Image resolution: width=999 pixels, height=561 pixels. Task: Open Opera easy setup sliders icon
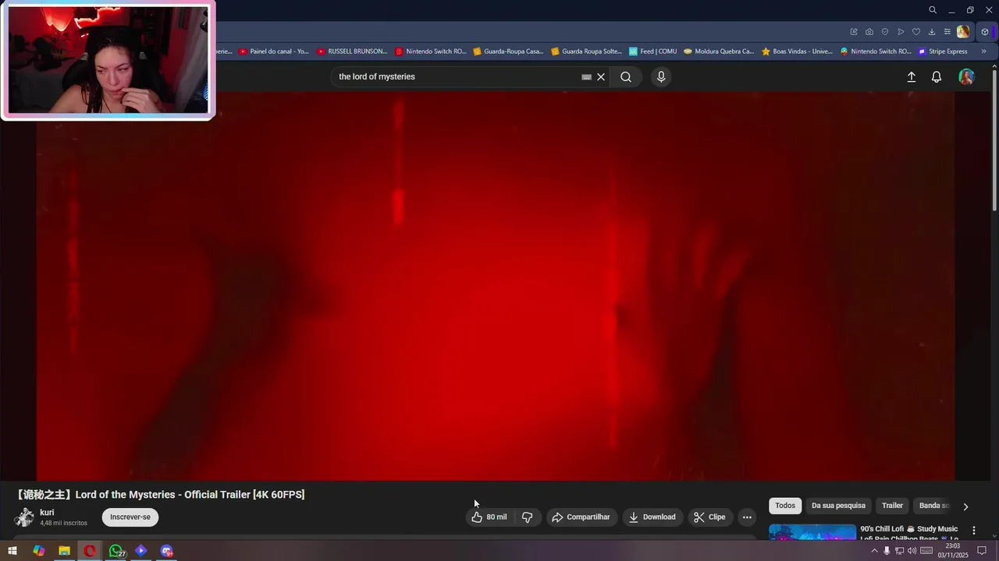coord(947,32)
